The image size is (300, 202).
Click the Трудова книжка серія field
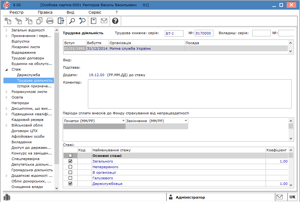(x=174, y=33)
